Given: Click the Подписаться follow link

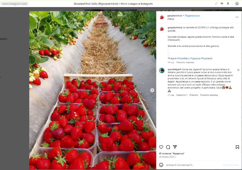Looking at the screenshot, I should 192,16.
